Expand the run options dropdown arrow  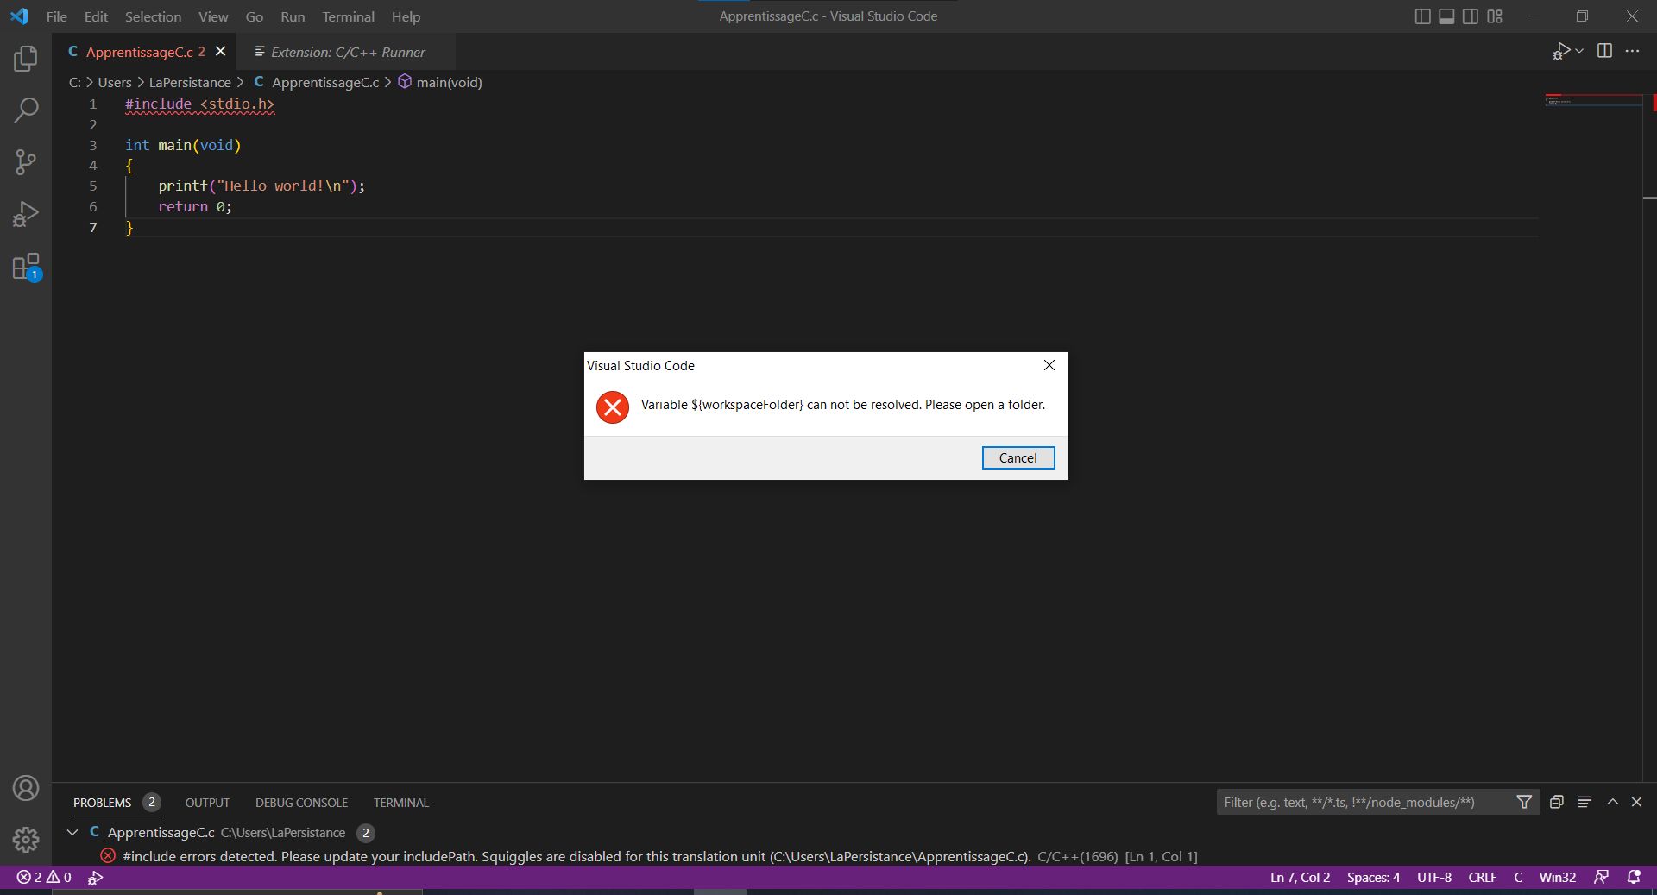(x=1579, y=52)
